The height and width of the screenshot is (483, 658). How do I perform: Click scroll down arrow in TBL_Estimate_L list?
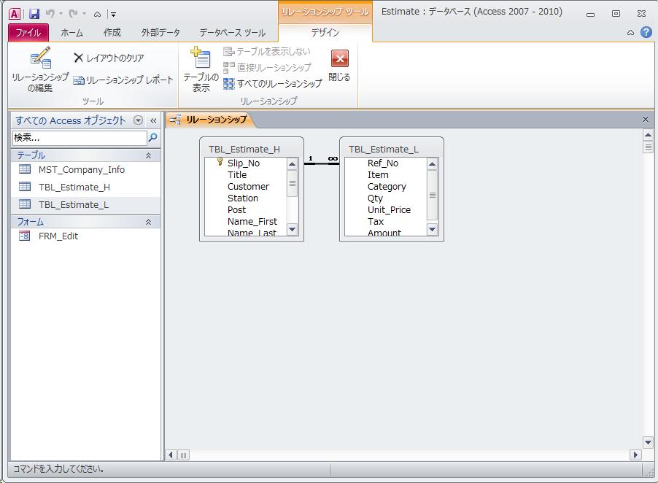[x=433, y=229]
